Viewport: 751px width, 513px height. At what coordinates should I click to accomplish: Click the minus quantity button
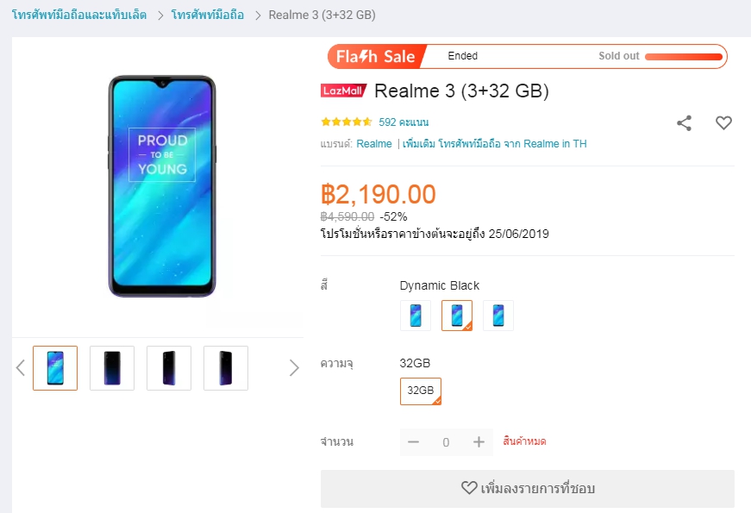(x=413, y=442)
